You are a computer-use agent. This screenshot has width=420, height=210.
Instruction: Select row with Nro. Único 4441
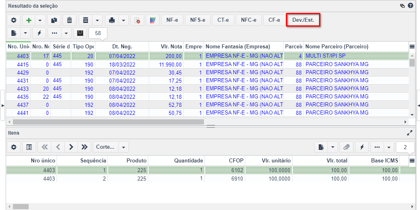click(208, 113)
